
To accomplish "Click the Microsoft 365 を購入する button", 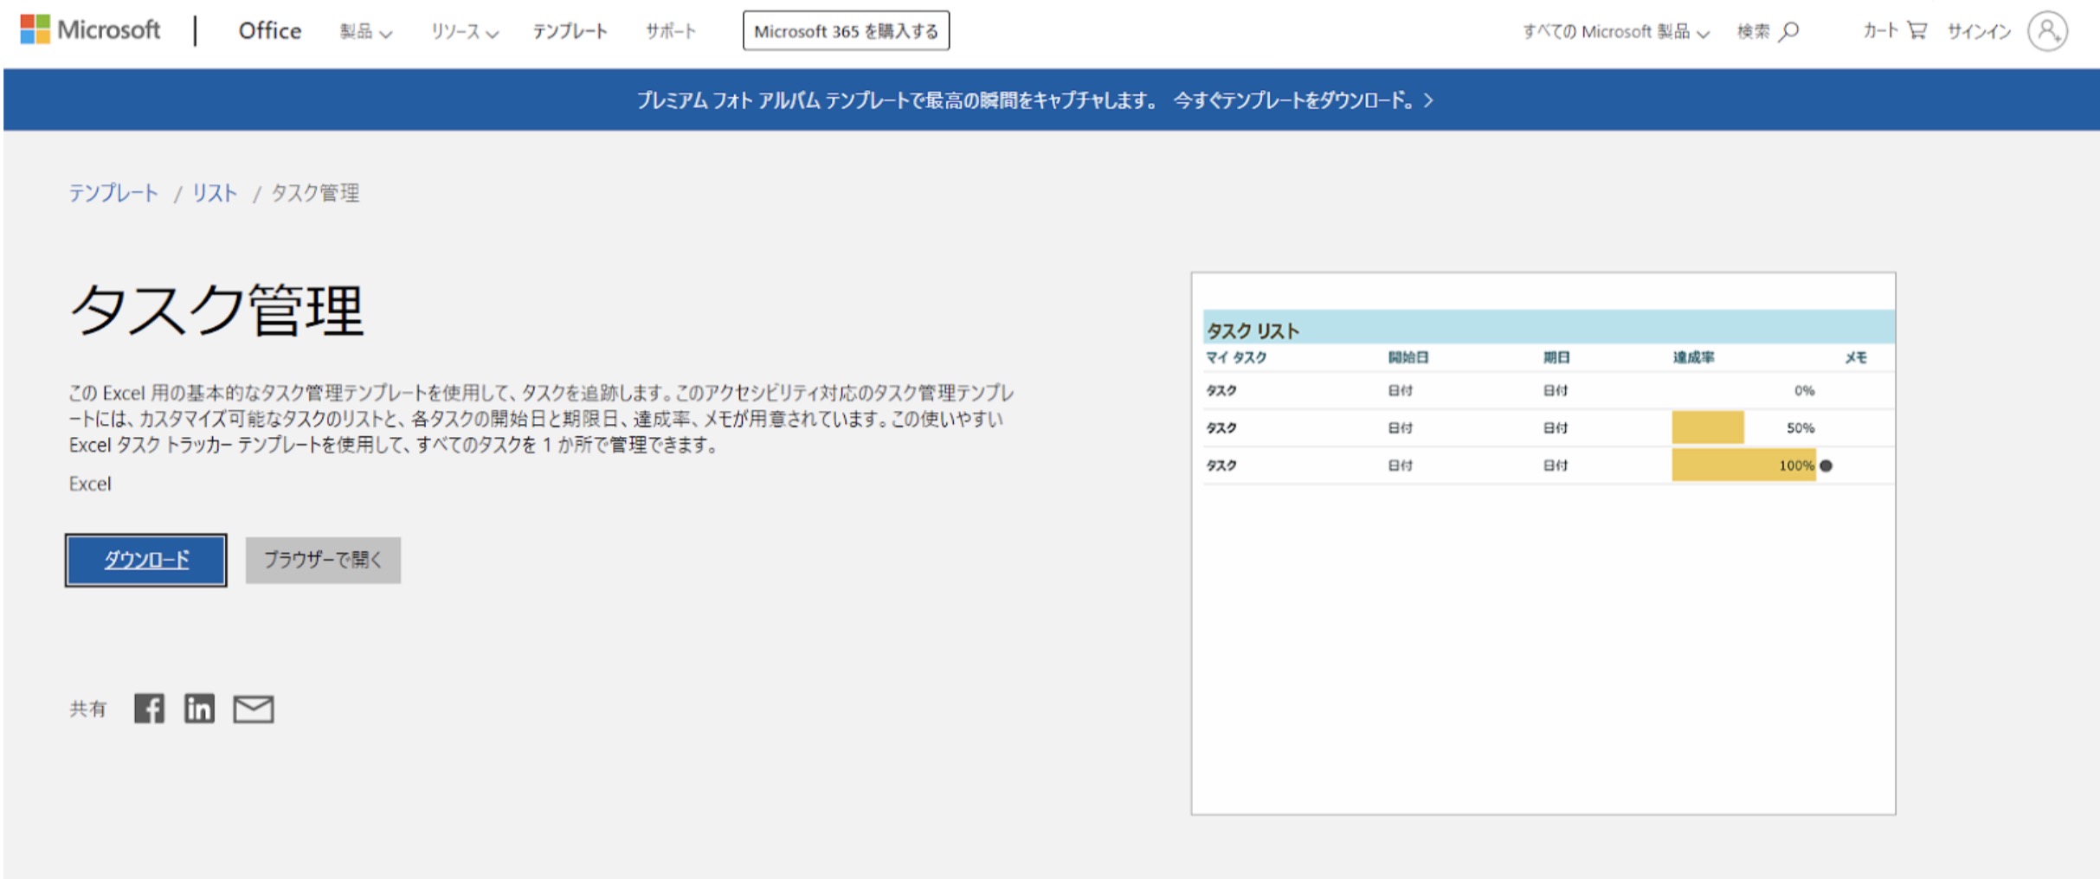I will pos(846,30).
